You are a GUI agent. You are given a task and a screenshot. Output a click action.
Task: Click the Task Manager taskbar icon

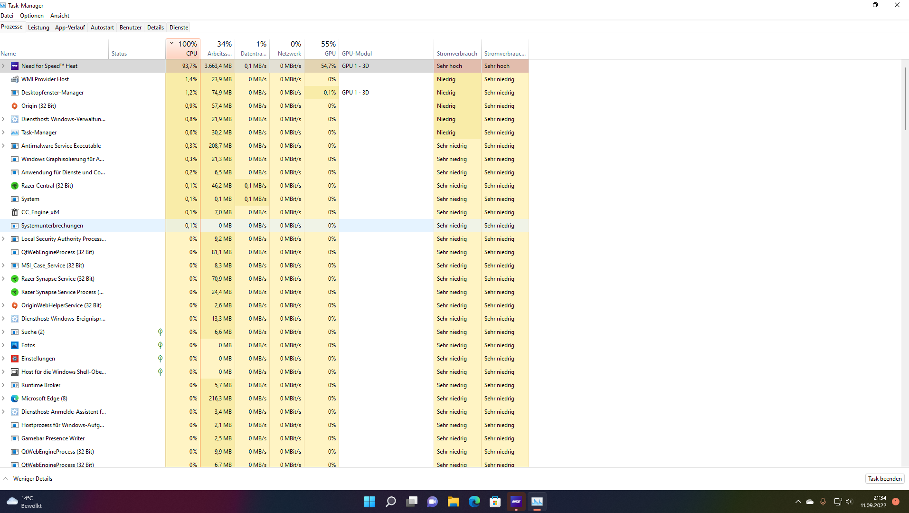[x=537, y=502]
